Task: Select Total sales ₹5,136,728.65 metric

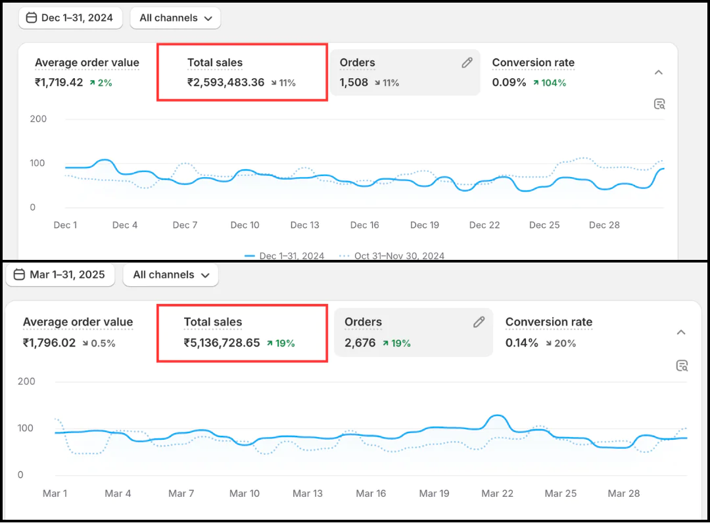Action: click(241, 332)
